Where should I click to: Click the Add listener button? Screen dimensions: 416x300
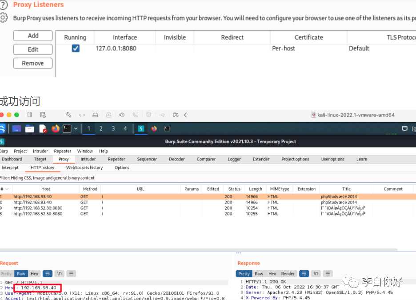tap(33, 36)
